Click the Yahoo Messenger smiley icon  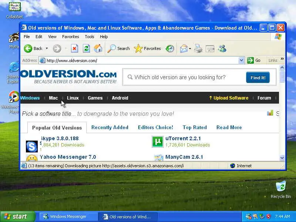(32, 158)
